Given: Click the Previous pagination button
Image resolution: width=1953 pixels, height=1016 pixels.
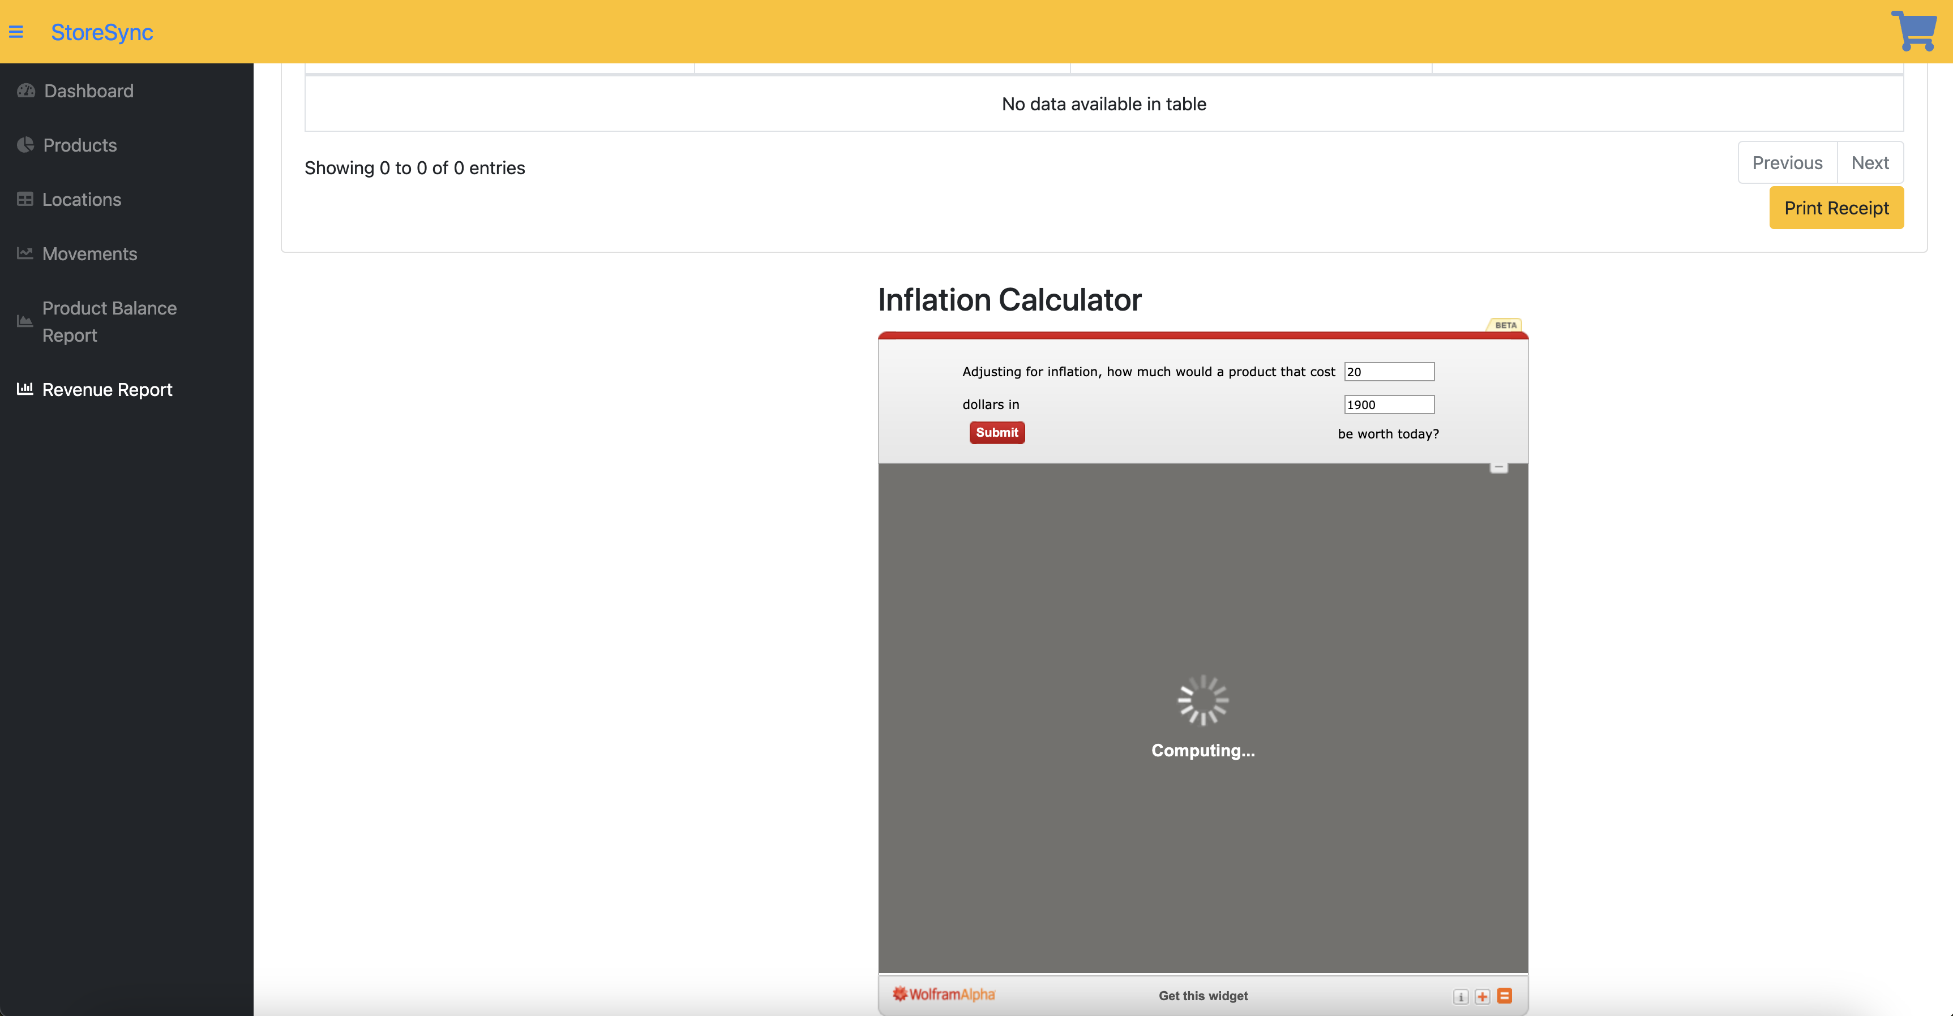Looking at the screenshot, I should pos(1786,162).
